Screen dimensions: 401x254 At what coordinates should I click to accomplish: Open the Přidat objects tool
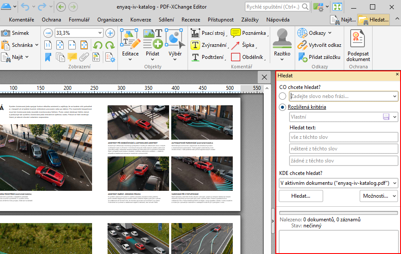[153, 45]
